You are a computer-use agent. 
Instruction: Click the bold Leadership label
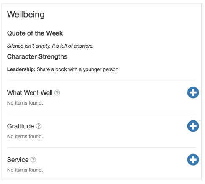tap(21, 69)
